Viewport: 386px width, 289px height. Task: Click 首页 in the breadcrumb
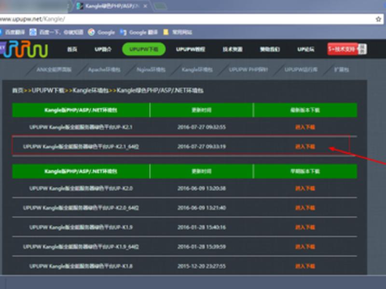(x=18, y=91)
